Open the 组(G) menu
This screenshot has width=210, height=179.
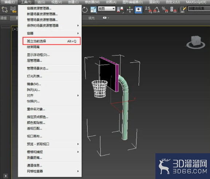[x=41, y=2]
